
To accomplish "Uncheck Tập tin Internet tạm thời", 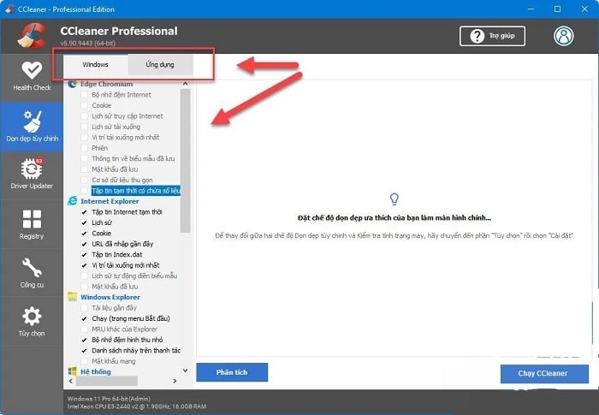I will (84, 212).
